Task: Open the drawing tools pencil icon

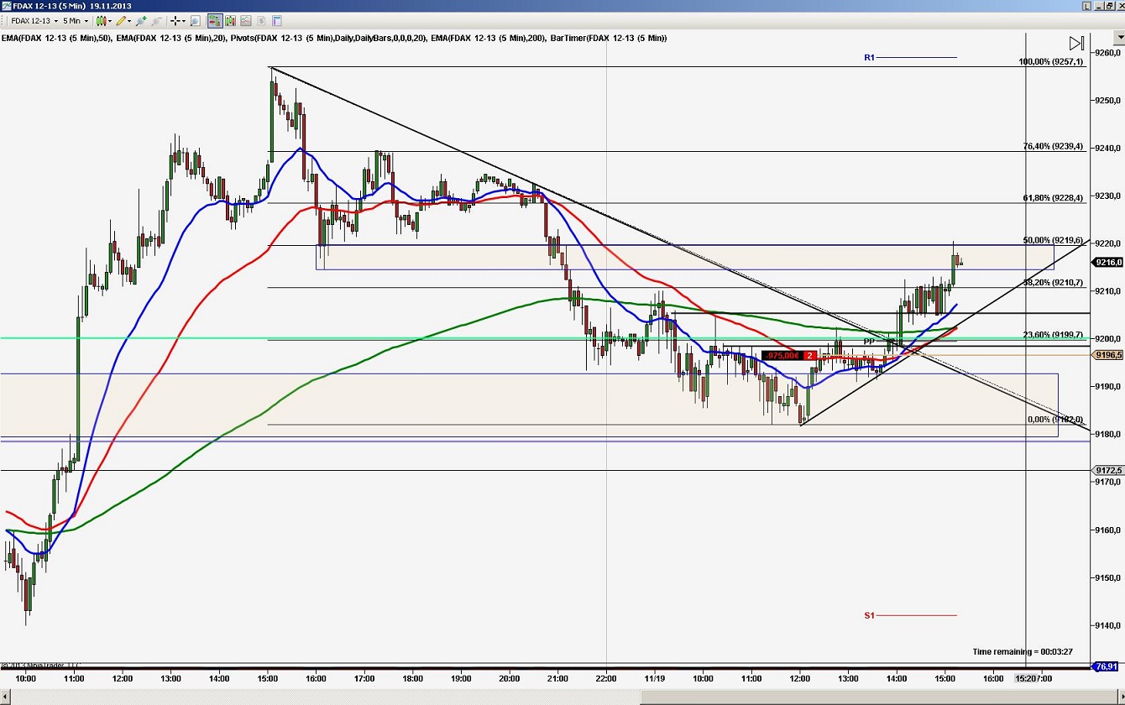Action: point(121,21)
